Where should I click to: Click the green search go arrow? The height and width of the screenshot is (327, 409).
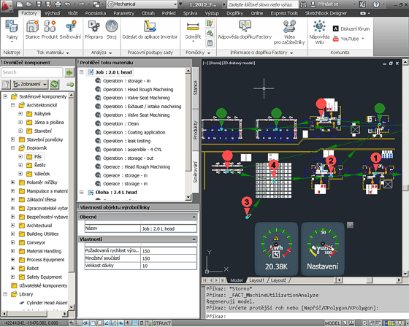69,72
